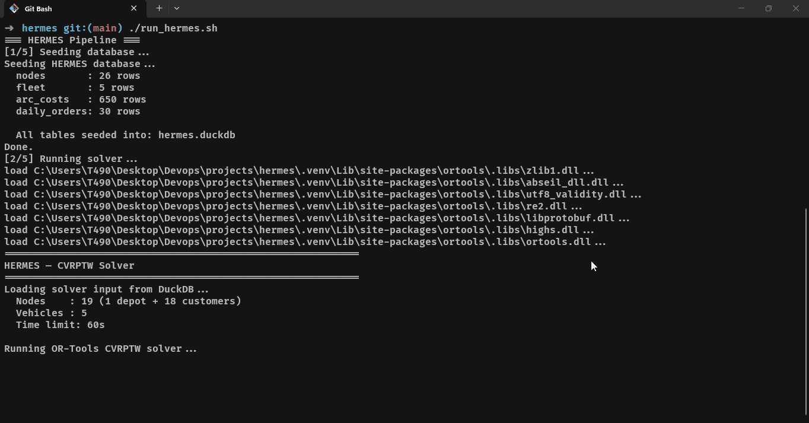This screenshot has height=423, width=809.
Task: Click the 'nodes : 26 rows' line
Action: (x=78, y=76)
